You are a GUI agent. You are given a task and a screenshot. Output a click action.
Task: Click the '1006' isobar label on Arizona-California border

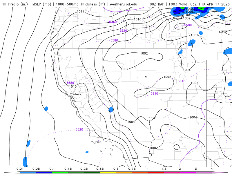153,148
